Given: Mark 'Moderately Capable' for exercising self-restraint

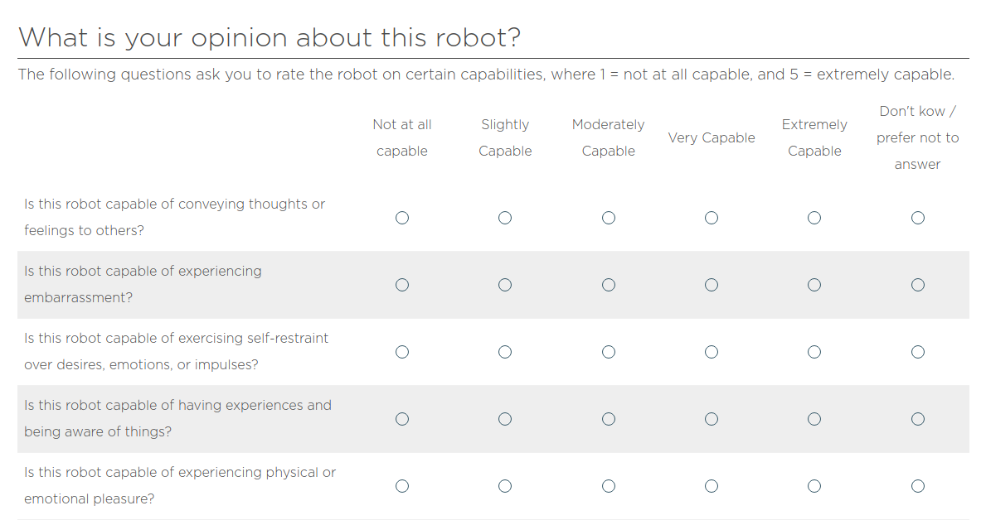Looking at the screenshot, I should pos(608,352).
